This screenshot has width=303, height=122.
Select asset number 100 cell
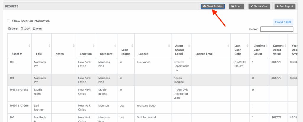tap(20, 66)
